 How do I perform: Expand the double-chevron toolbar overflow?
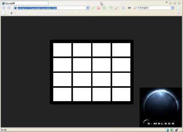(12, 13)
